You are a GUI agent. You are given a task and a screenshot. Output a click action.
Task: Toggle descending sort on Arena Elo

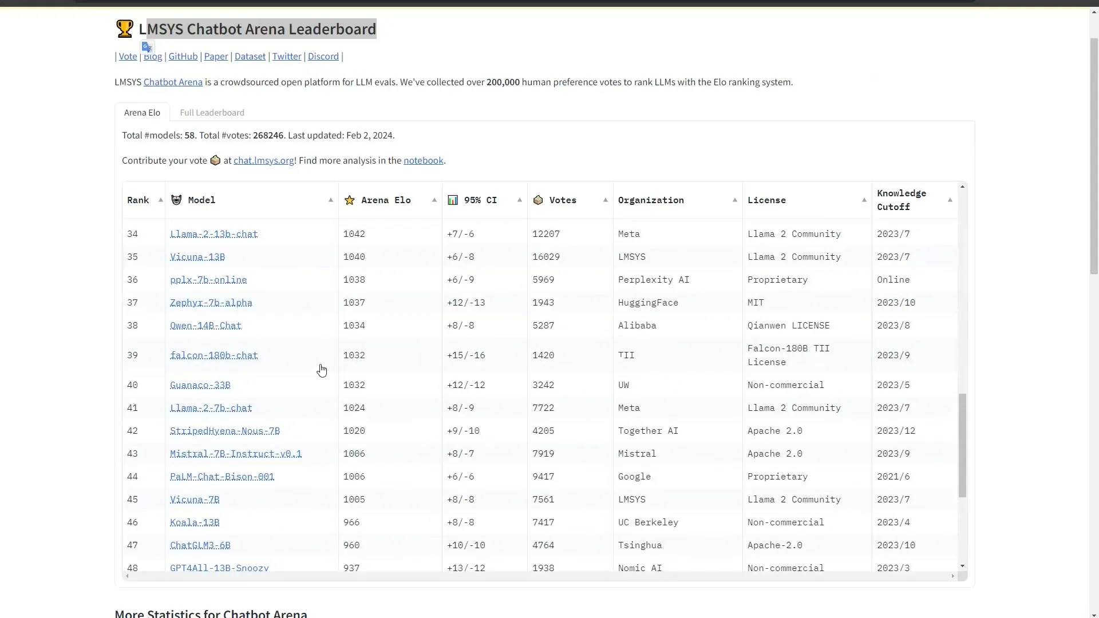coord(434,200)
